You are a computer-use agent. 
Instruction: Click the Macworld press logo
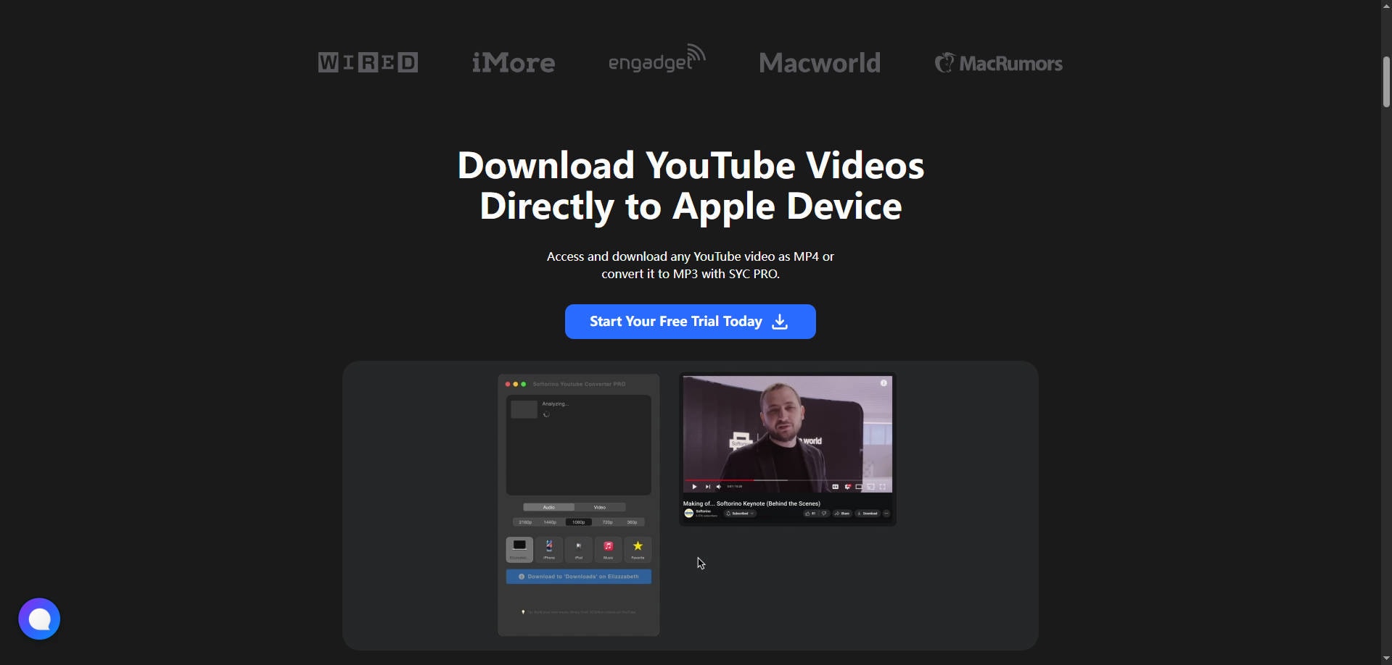click(820, 63)
